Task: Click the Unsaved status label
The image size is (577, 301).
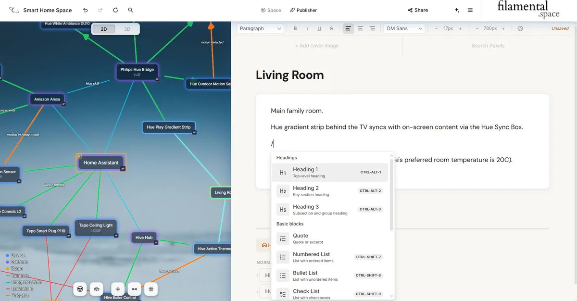Action: (560, 29)
